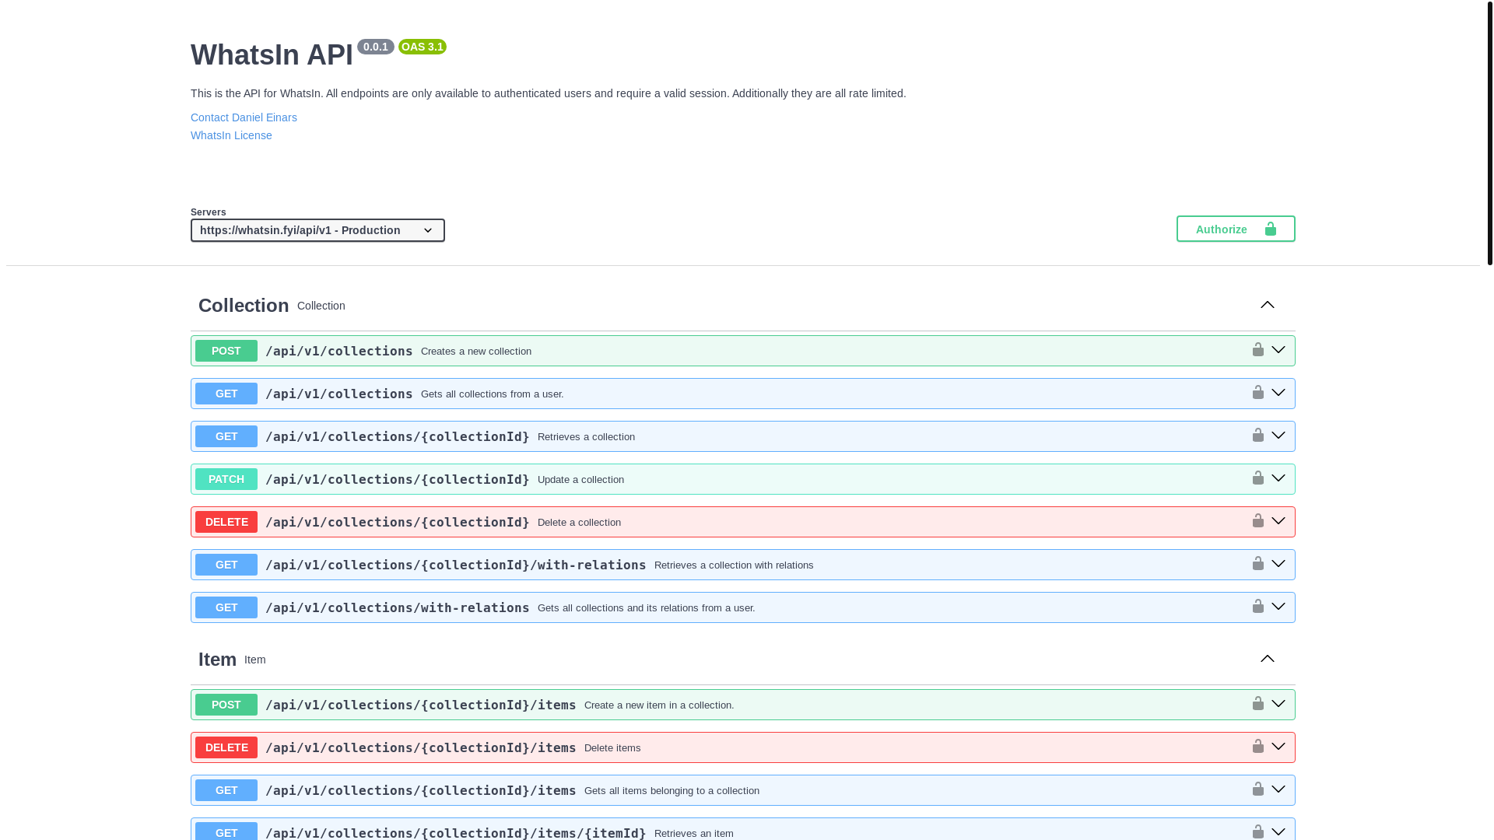Expand 'Gets all collections and its relations' chevron

[1278, 607]
